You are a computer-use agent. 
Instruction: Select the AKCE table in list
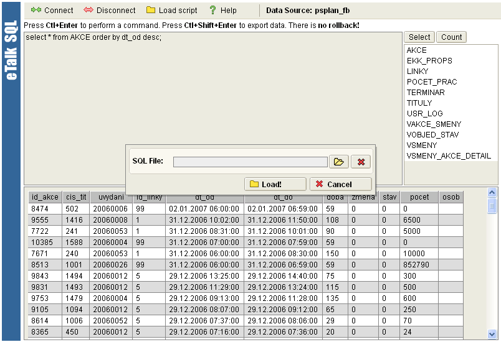click(x=417, y=50)
